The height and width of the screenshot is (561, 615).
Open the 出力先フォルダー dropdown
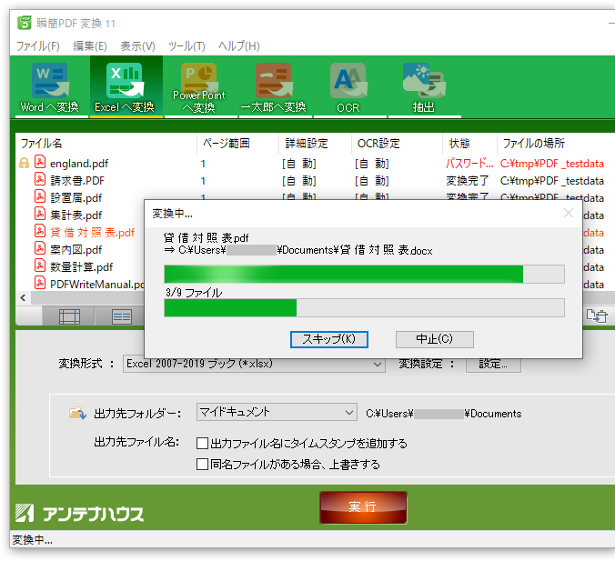tap(277, 412)
